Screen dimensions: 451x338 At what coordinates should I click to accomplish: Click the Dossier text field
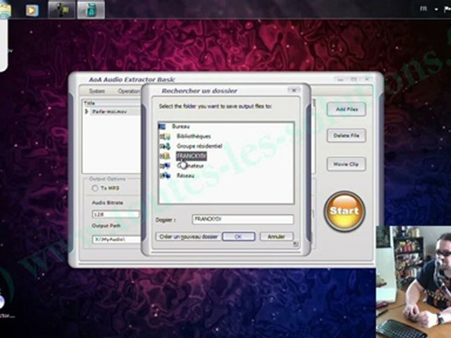pyautogui.click(x=243, y=219)
